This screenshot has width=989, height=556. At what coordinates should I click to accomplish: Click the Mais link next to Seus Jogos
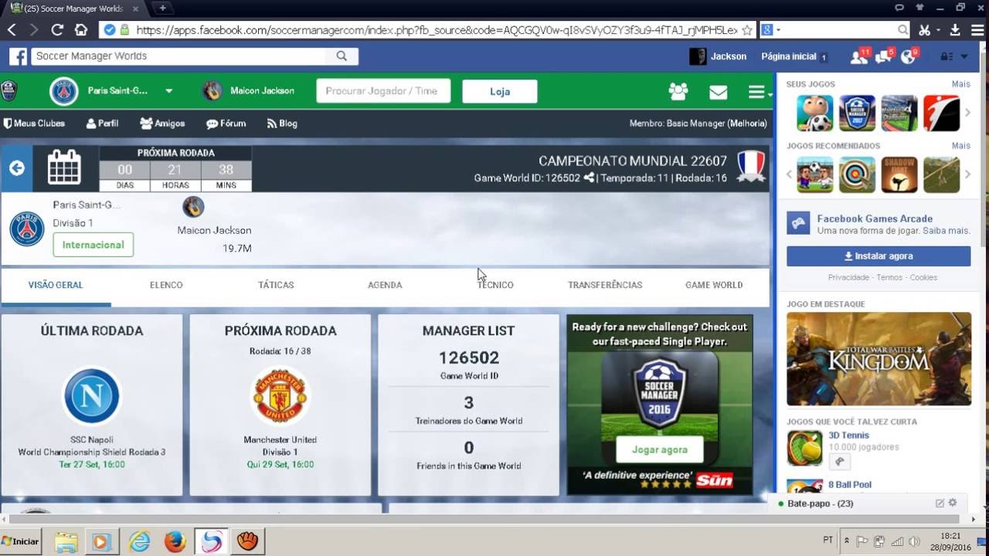coord(960,84)
